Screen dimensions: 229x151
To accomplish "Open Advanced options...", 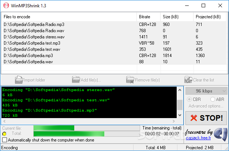I will (x=206, y=106).
